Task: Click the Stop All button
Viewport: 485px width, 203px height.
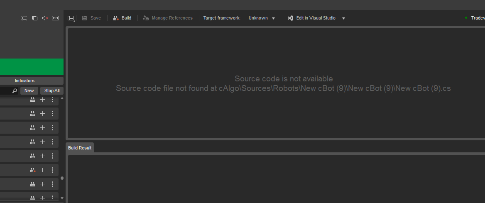Action: [x=52, y=90]
